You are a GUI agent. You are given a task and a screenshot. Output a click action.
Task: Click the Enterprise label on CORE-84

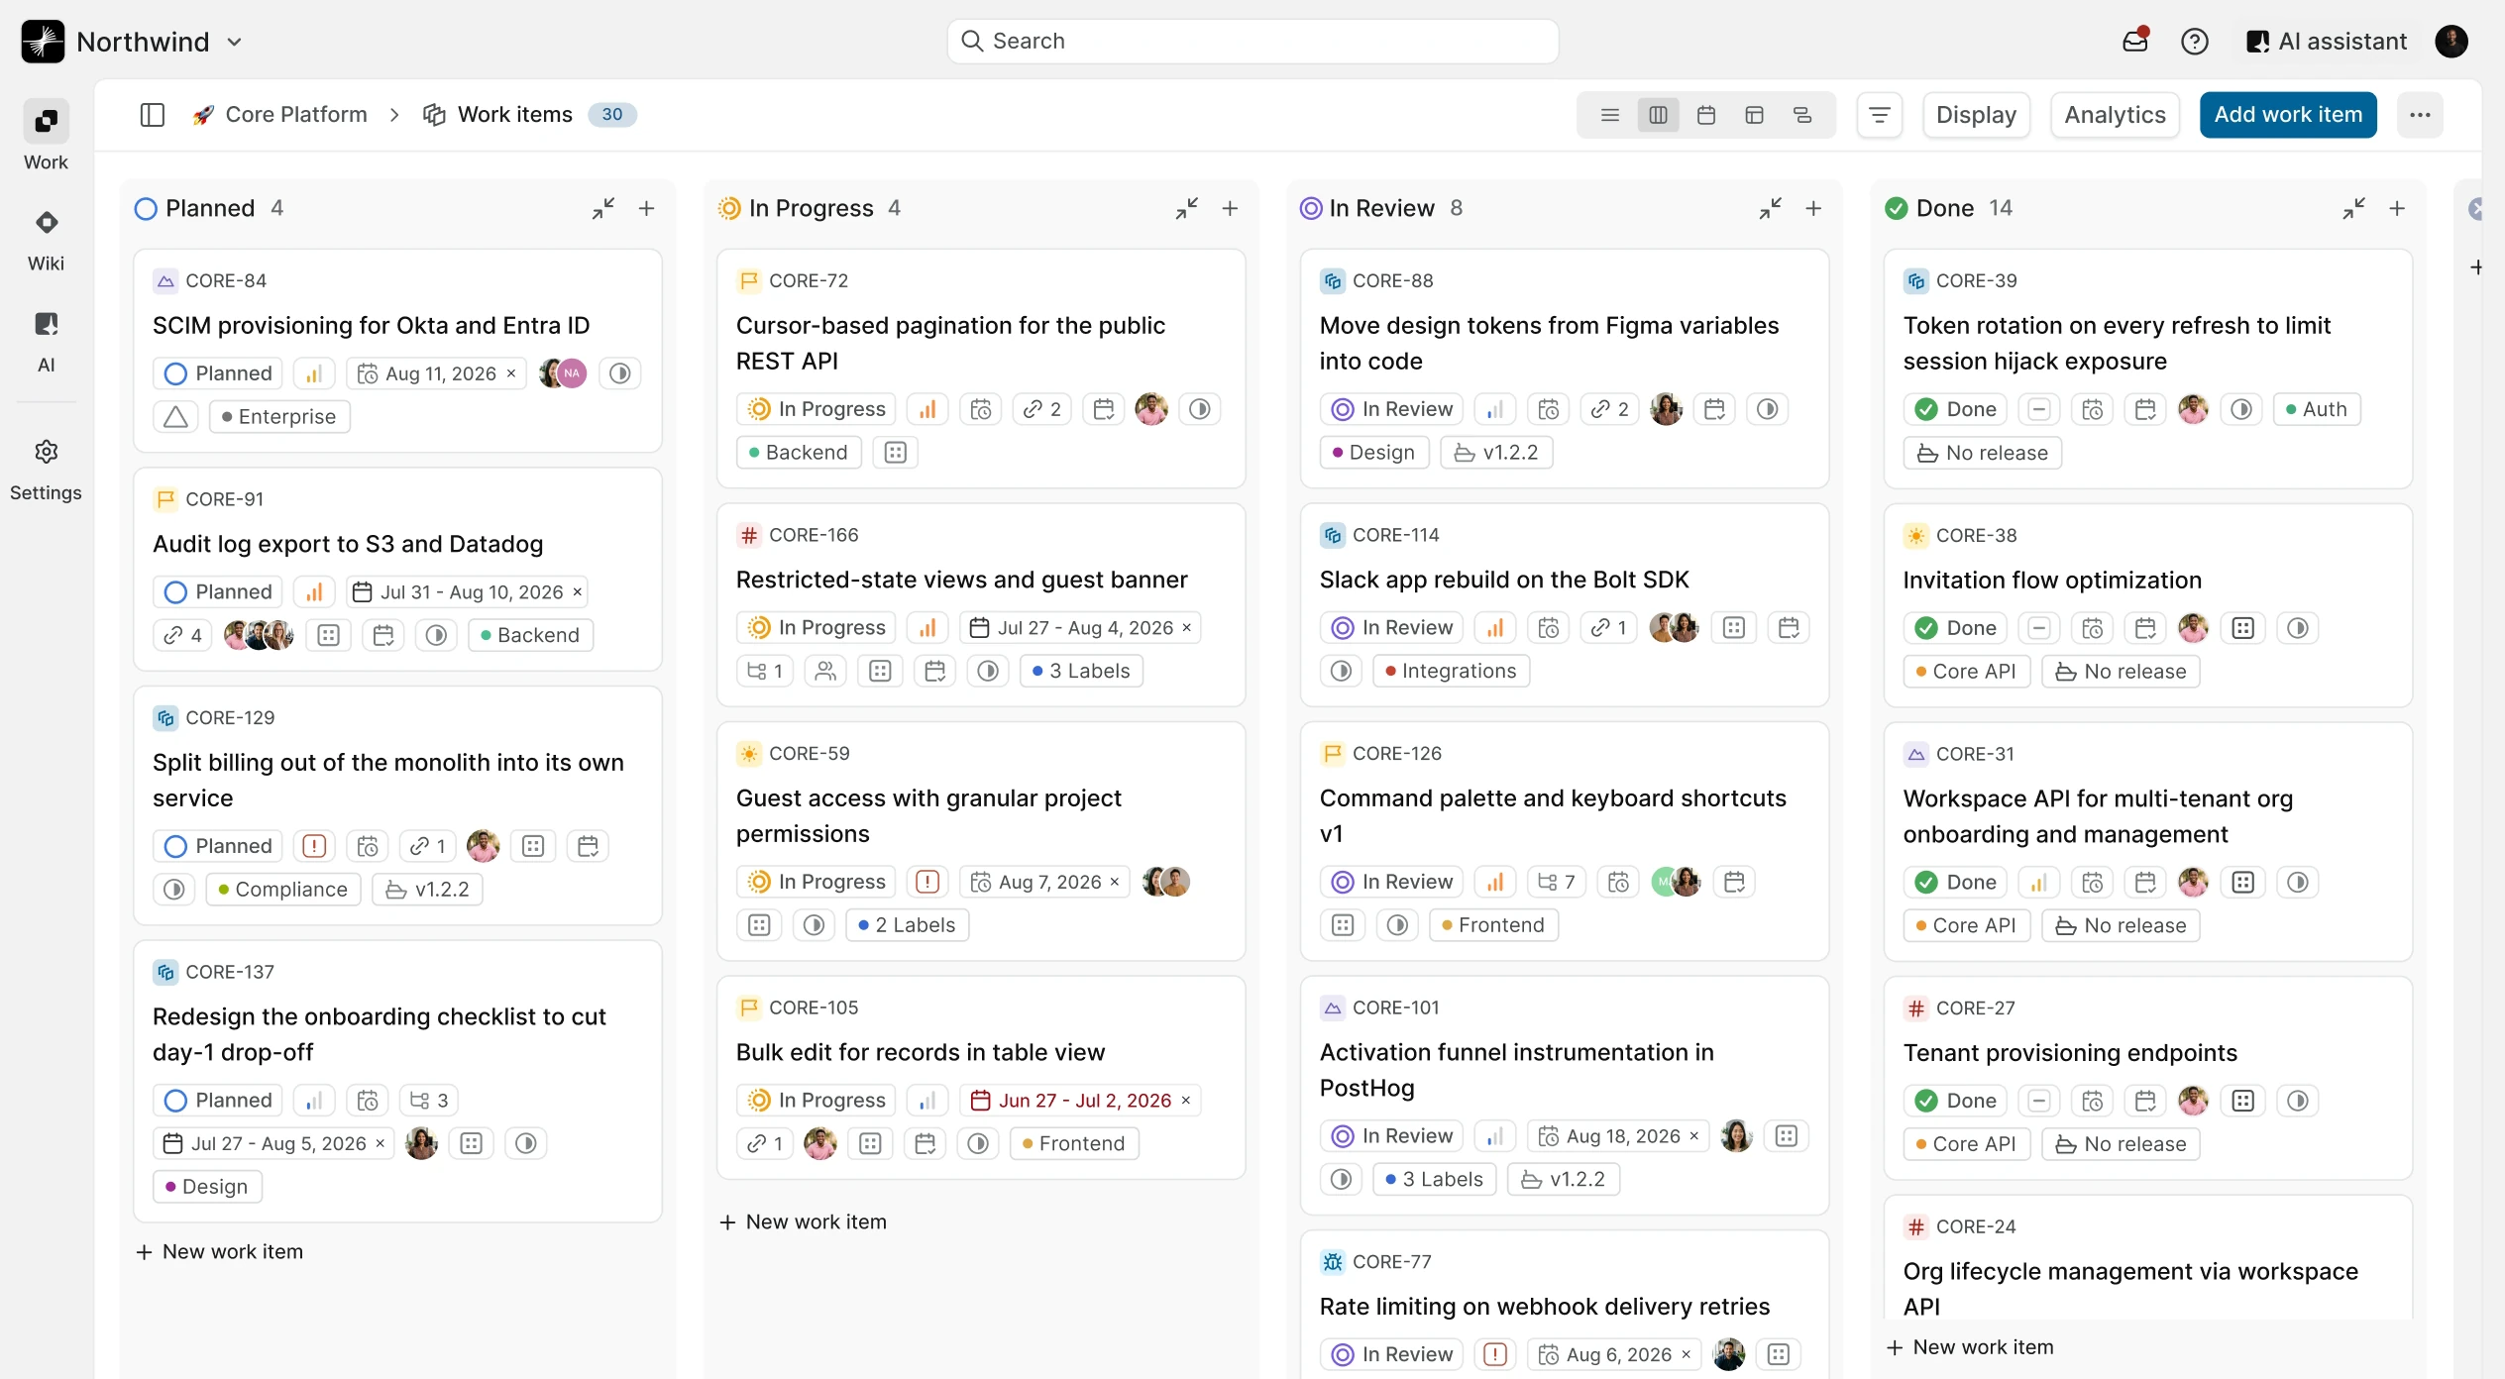279,417
